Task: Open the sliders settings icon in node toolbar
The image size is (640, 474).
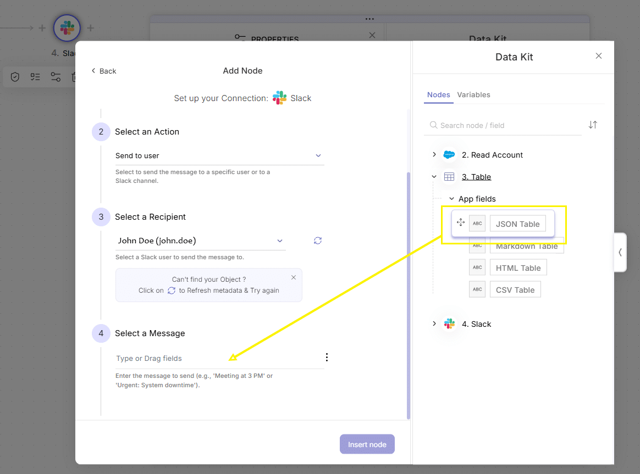Action: 56,77
